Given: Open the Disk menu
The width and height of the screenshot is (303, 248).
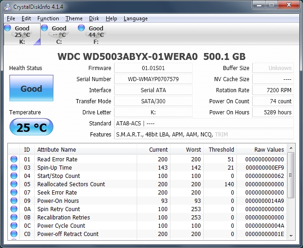Looking at the screenshot, I should [94, 18].
